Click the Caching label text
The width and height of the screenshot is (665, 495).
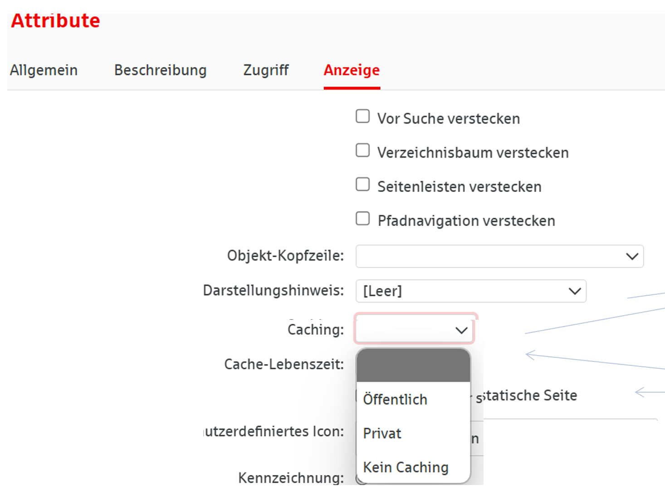coord(316,330)
